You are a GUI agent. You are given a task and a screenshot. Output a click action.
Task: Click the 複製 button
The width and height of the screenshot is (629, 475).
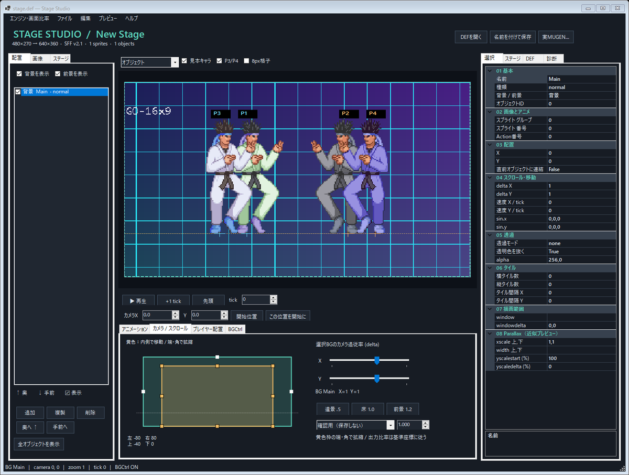pyautogui.click(x=60, y=413)
